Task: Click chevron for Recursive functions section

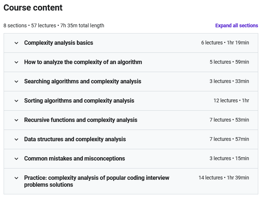Action: 16,120
